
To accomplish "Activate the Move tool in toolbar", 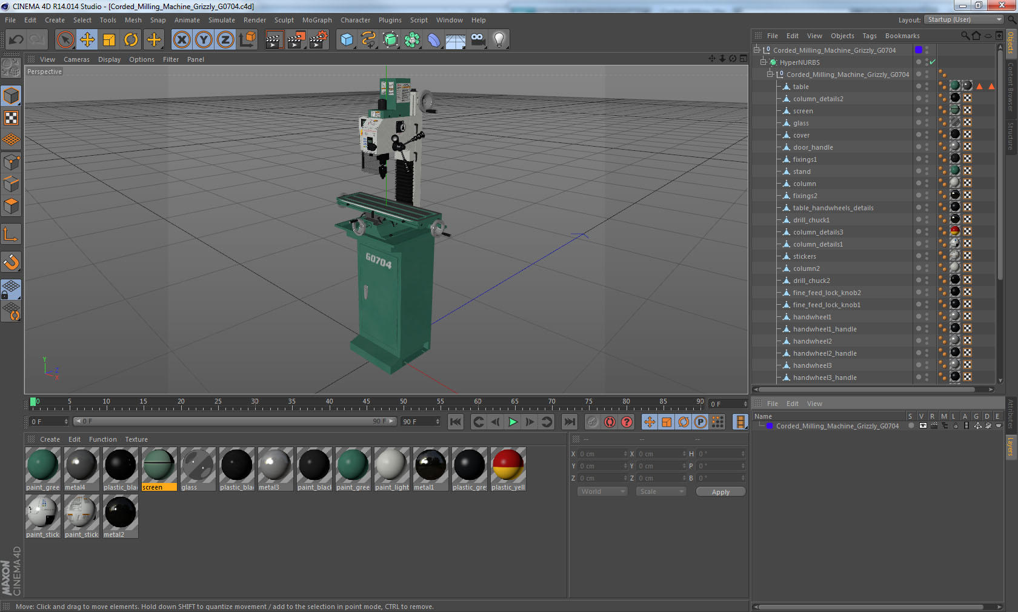I will click(87, 40).
